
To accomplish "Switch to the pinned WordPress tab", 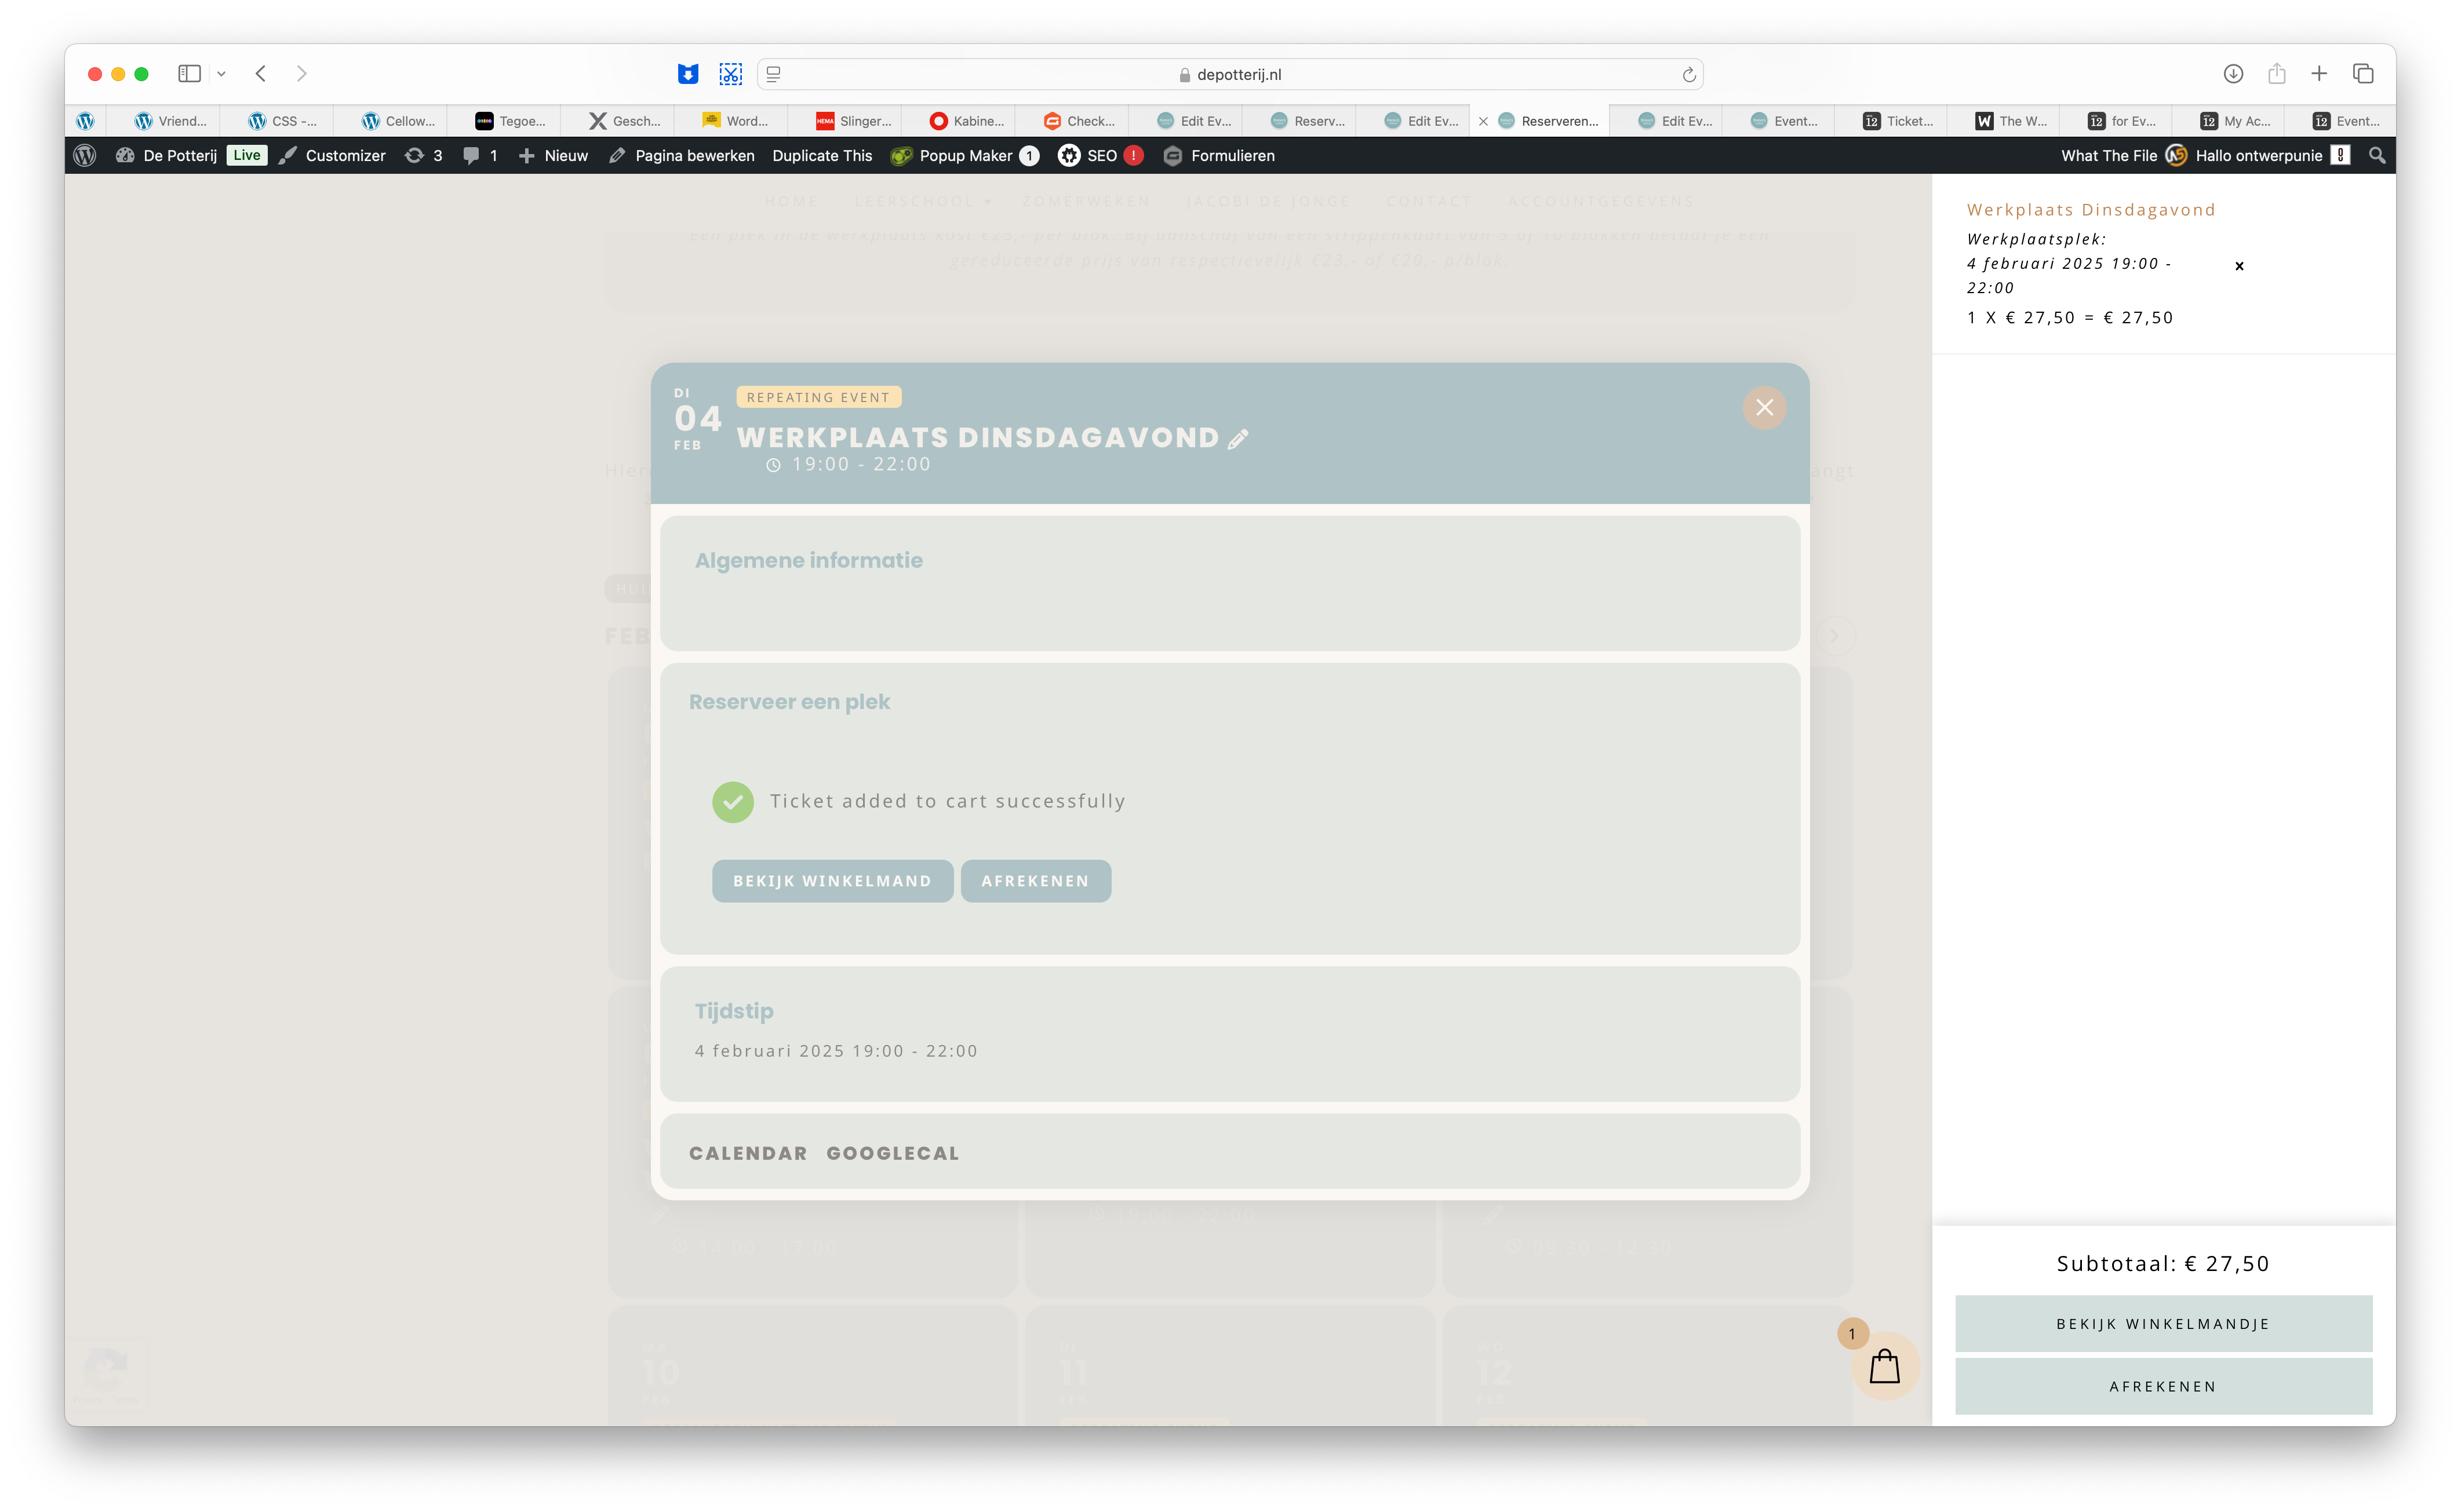I will pos(85,121).
